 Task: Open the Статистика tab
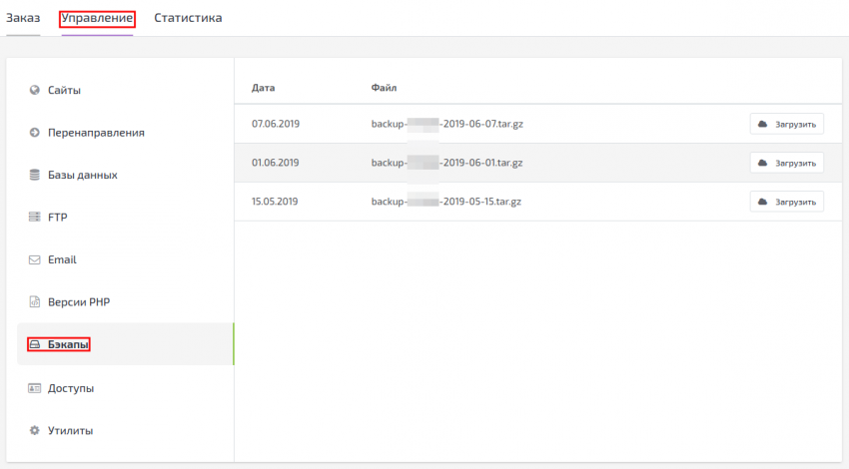pos(188,18)
